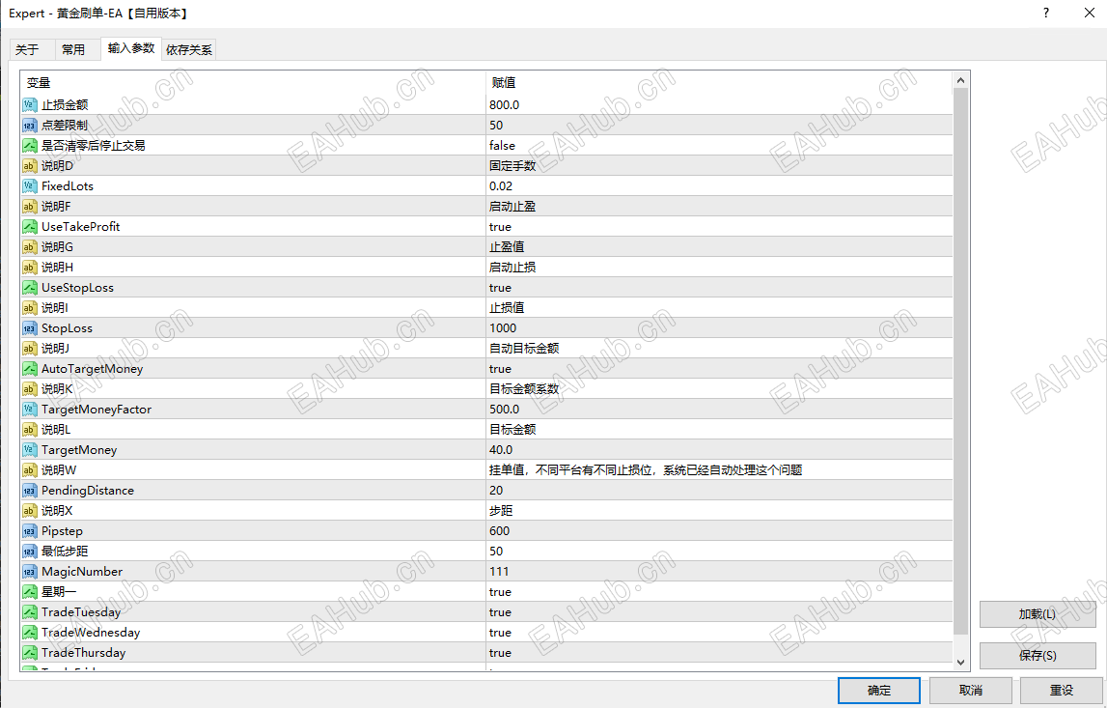Click the string icon beside 说明L
This screenshot has width=1107, height=708.
[30, 430]
